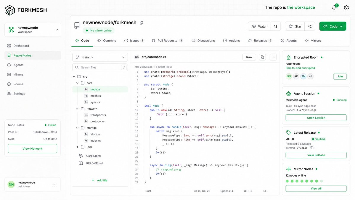The width and height of the screenshot is (355, 200).
Task: Click the search magnifier icon
Action: 77,68
